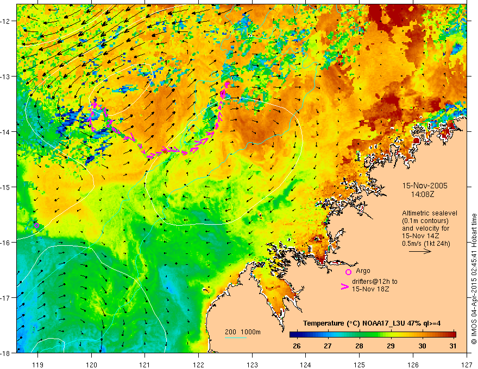Click the longitude axis label '124'
478x369 pixels.
[x=306, y=365]
